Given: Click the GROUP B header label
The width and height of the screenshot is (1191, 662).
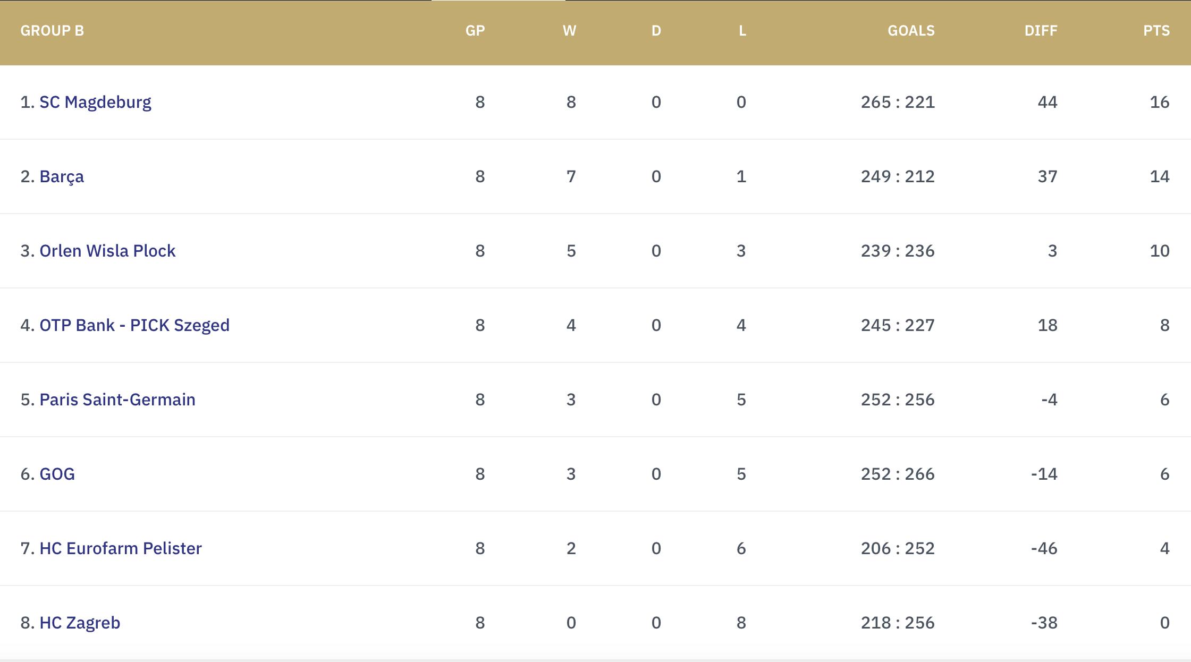Looking at the screenshot, I should [x=52, y=31].
